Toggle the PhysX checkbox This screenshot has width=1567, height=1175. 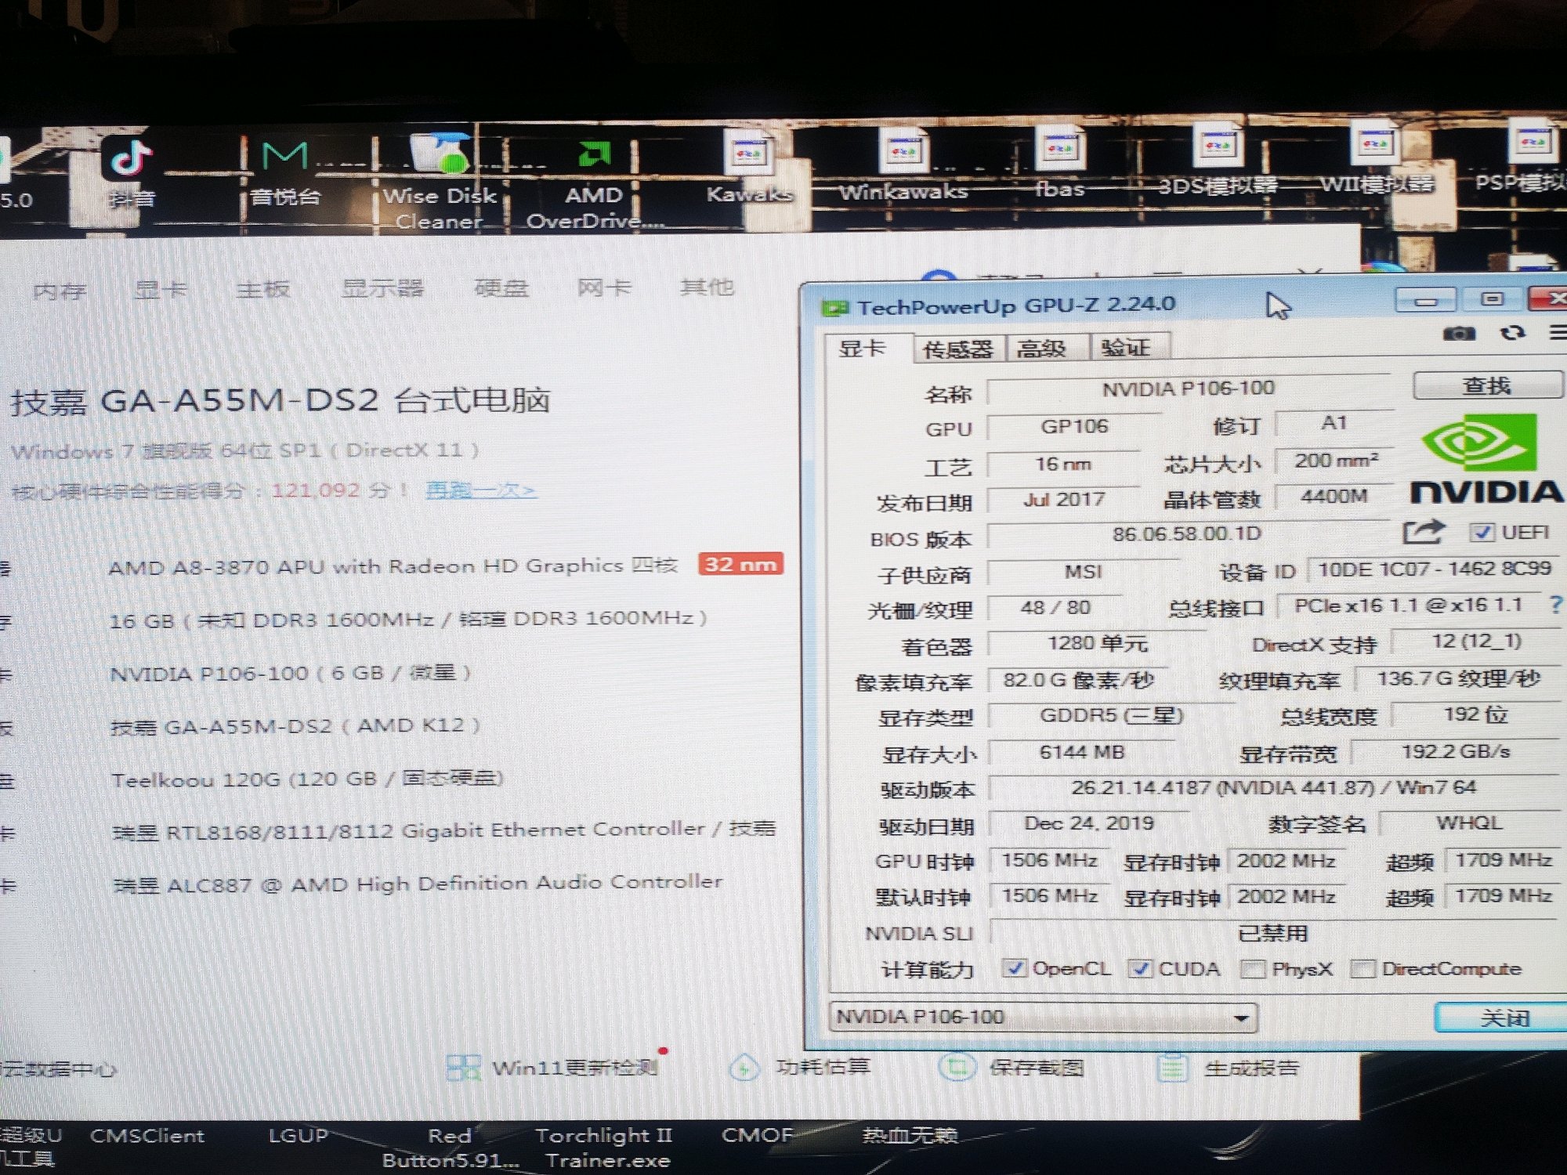tap(1253, 969)
